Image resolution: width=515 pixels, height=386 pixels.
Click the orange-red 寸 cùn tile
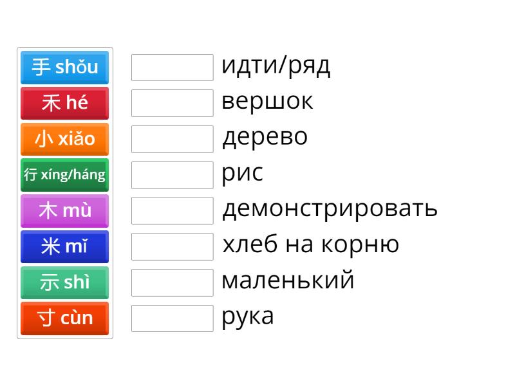click(x=64, y=318)
